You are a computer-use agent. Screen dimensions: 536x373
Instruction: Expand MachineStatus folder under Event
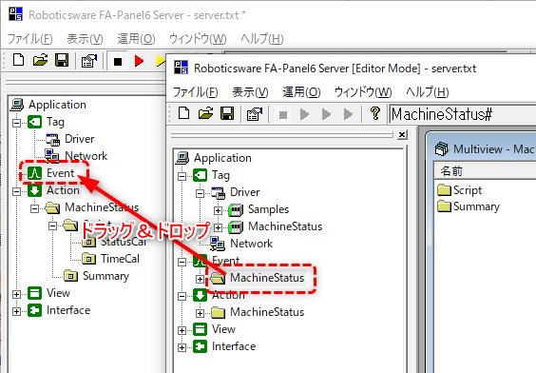pos(200,279)
